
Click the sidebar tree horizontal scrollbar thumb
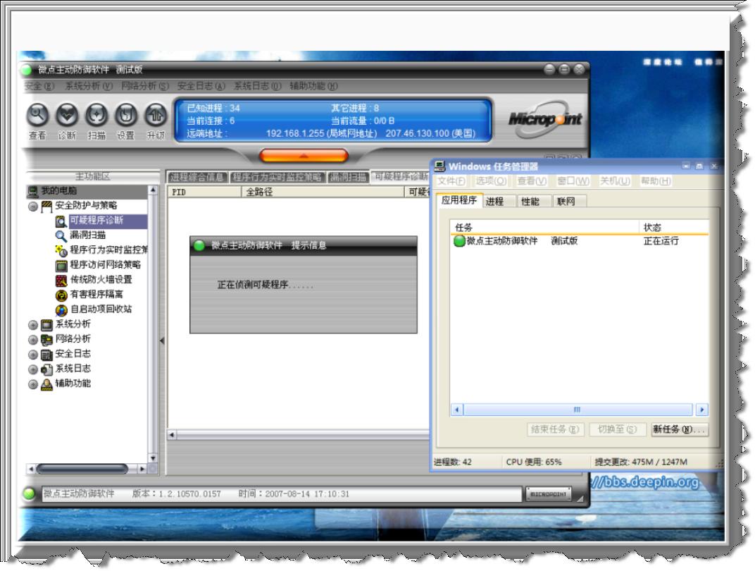(82, 468)
